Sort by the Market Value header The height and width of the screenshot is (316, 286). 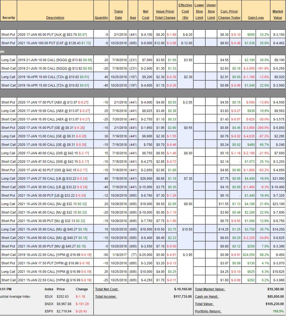[278, 14]
